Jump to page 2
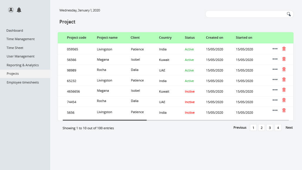This screenshot has width=302, height=170. click(x=262, y=127)
